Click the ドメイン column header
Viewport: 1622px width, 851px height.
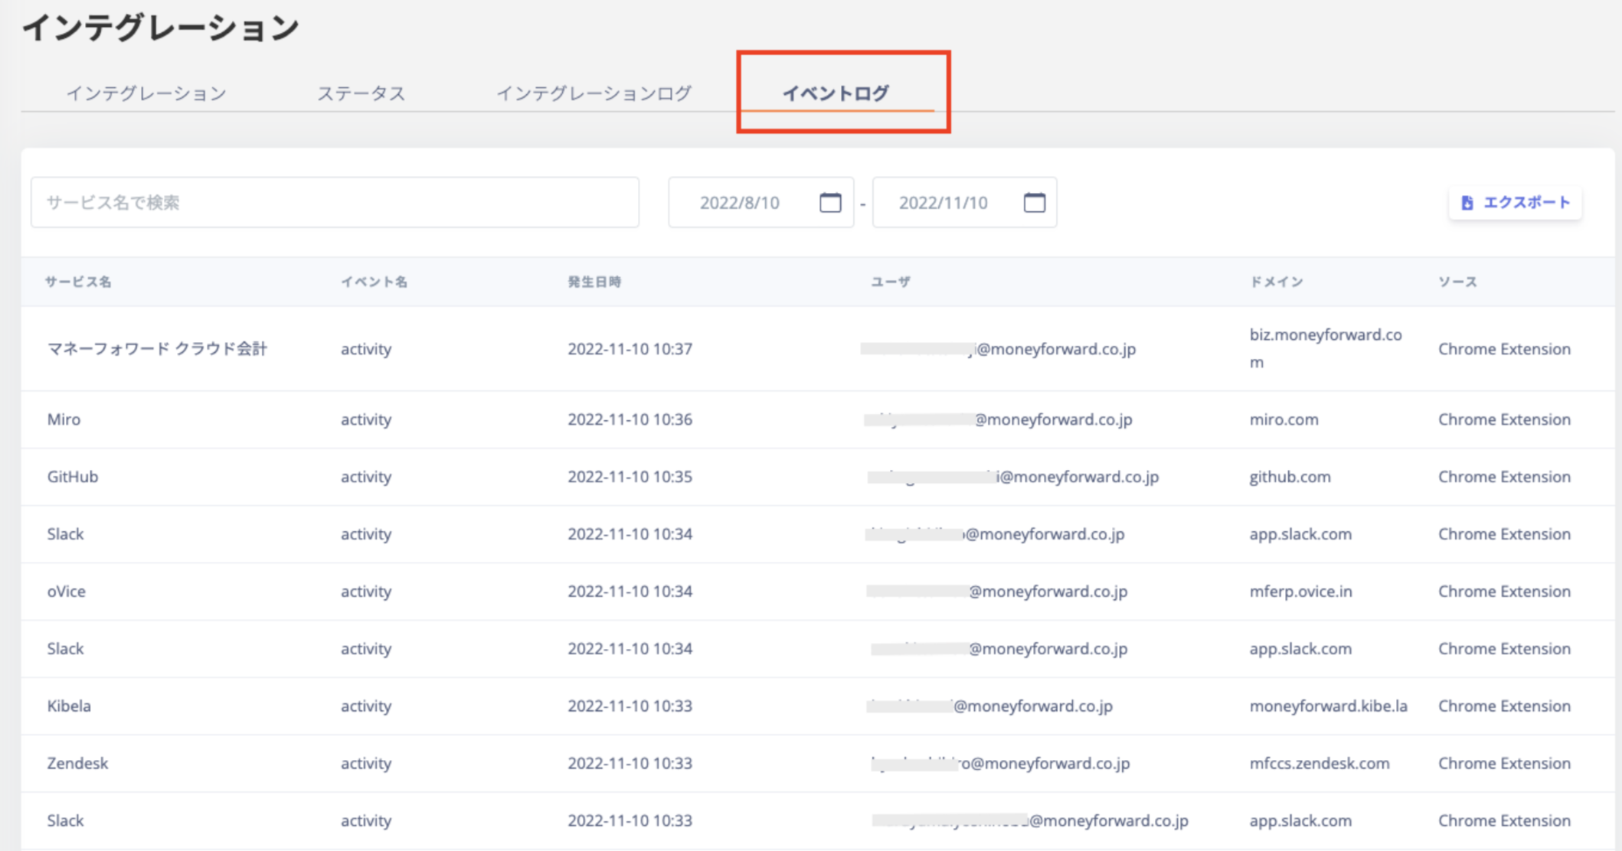1276,282
